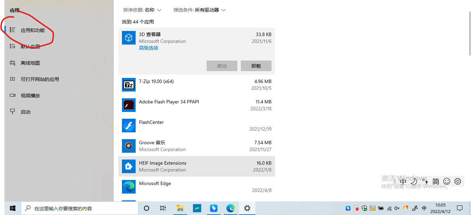Click the Settings gear taskbar icon
The width and height of the screenshot is (471, 215).
(247, 208)
